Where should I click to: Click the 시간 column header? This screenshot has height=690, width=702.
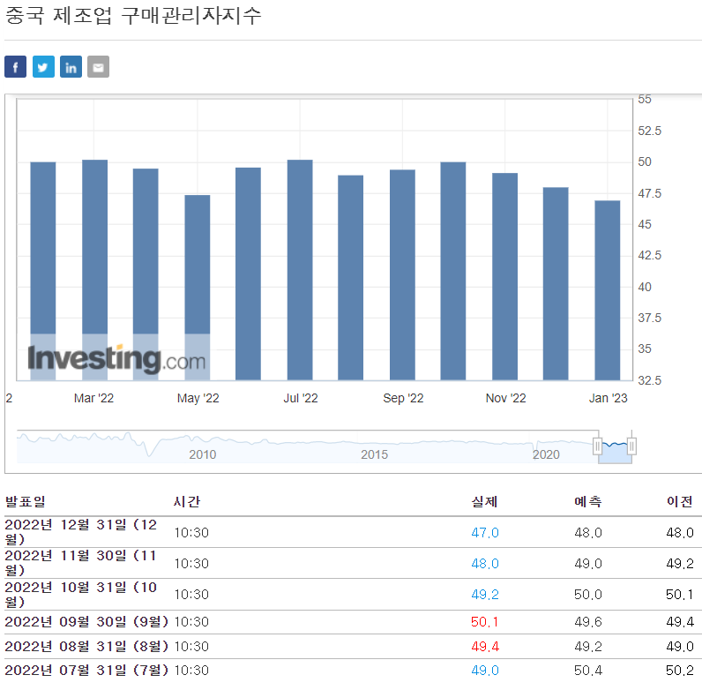coord(187,501)
